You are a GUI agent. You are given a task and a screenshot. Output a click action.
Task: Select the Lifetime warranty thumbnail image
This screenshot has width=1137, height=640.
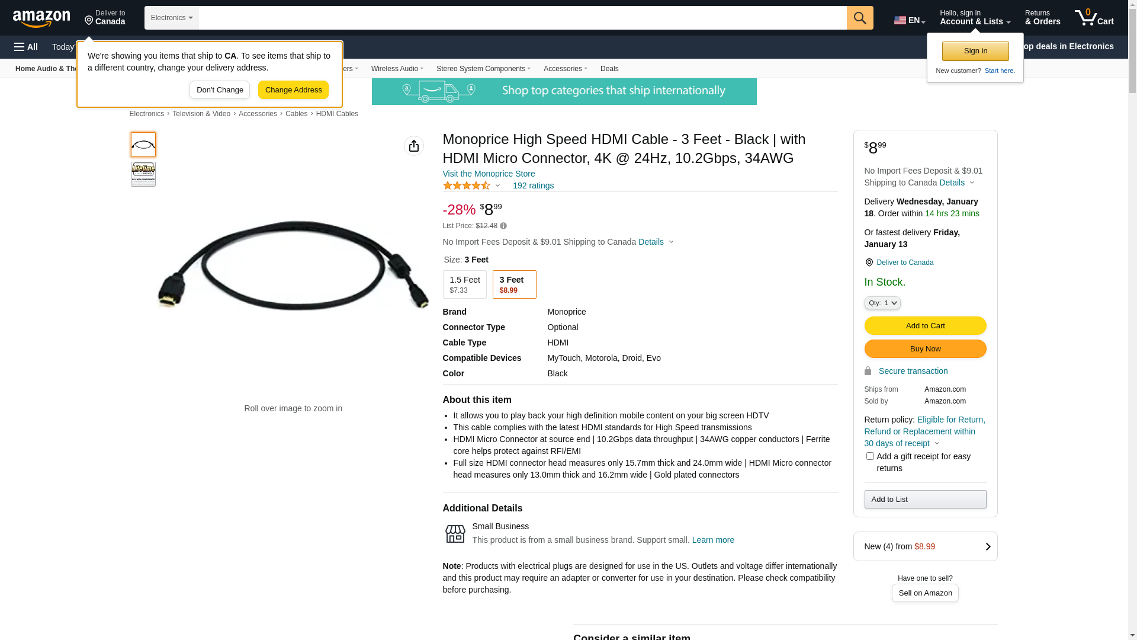point(143,174)
